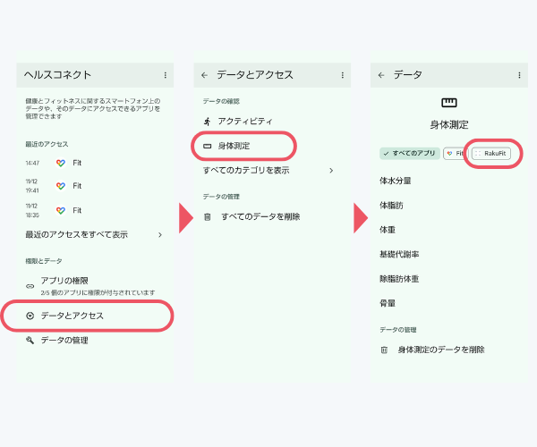Tap 身体測定のデータを削除 option

(449, 350)
